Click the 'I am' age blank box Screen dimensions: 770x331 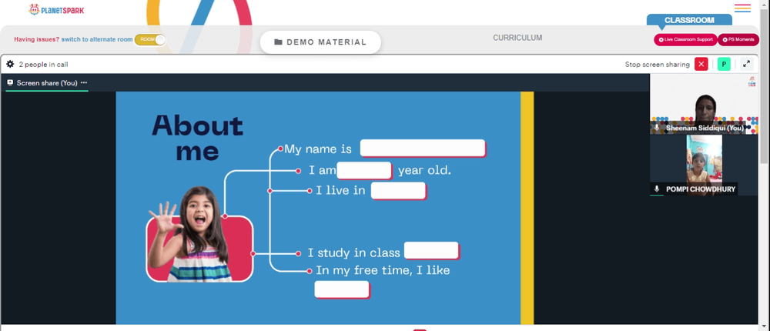[364, 170]
